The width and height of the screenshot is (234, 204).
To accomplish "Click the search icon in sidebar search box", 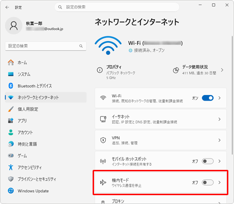I will [81, 46].
